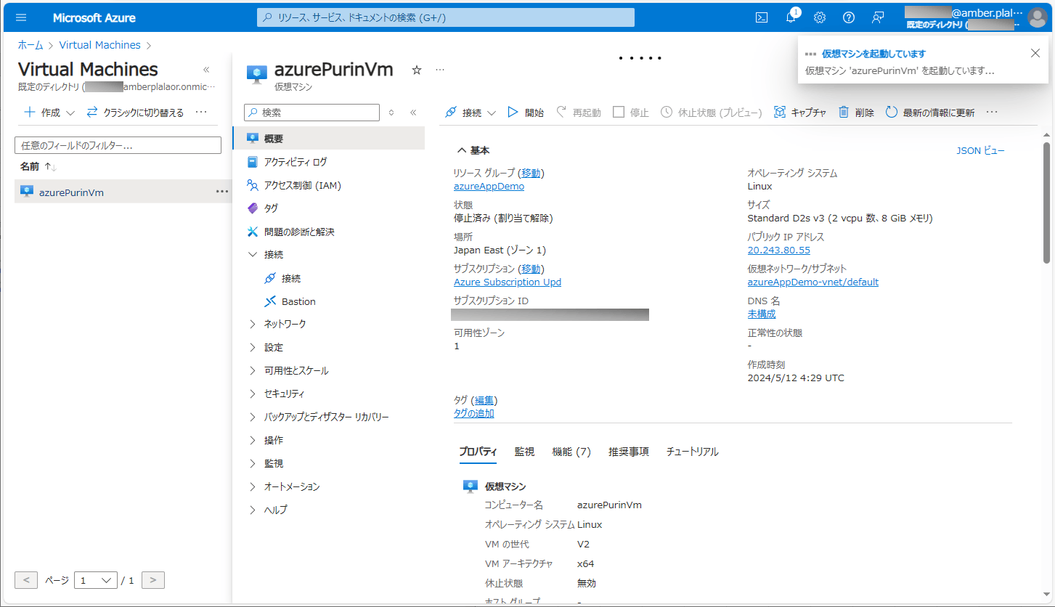Click the 再起動 restart button
The height and width of the screenshot is (607, 1055).
point(579,113)
